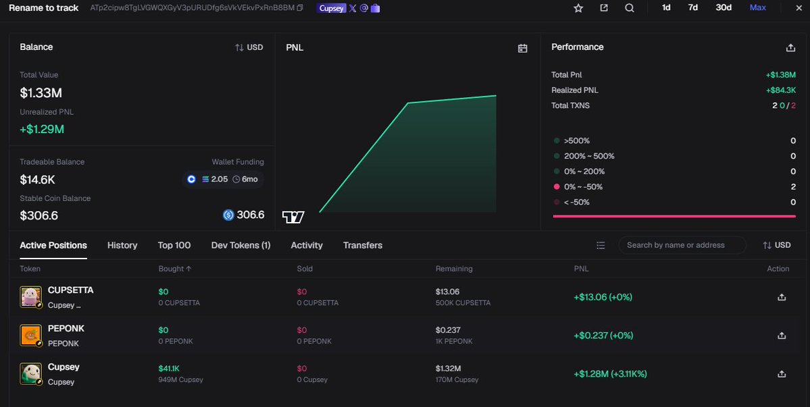The width and height of the screenshot is (810, 407).
Task: Click the pink performance distribution bar
Action: [674, 216]
